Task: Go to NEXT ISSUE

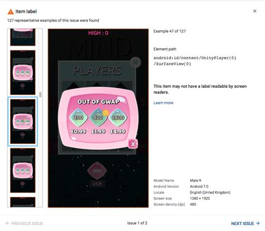Action: 245,223
